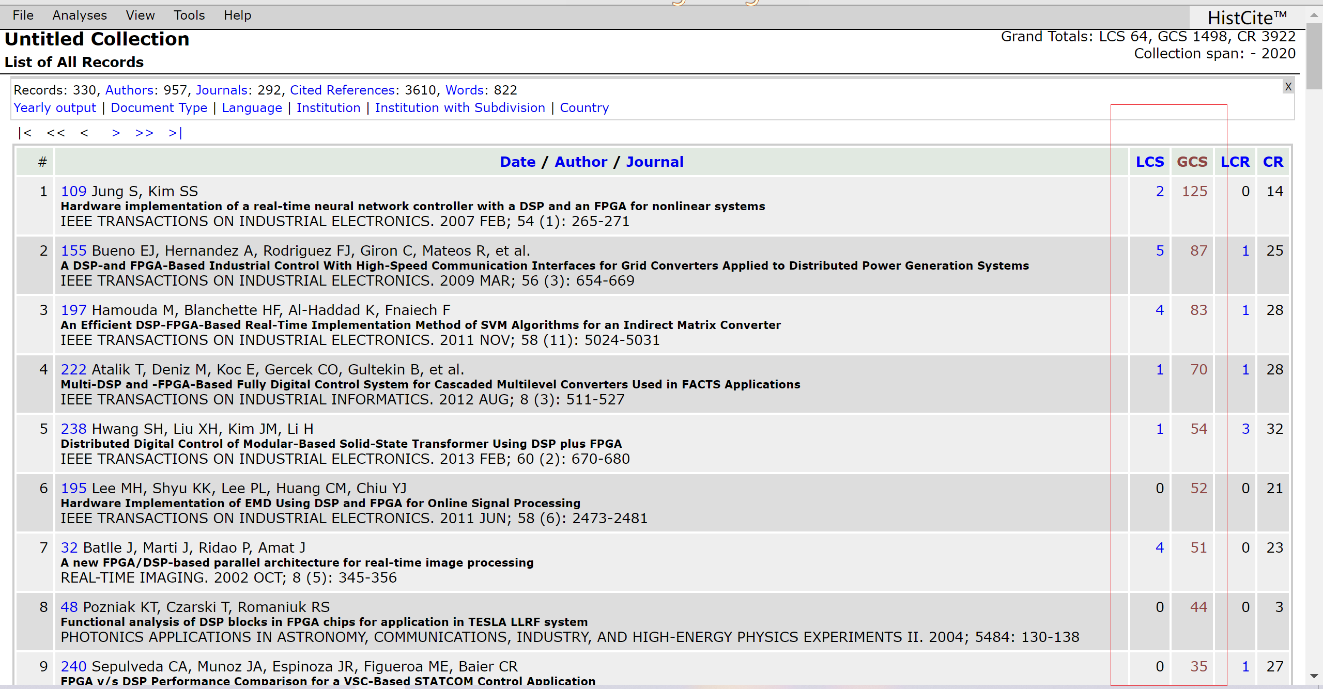Jump back ten pages with << button
Viewport: 1323px width, 689px height.
pos(56,133)
